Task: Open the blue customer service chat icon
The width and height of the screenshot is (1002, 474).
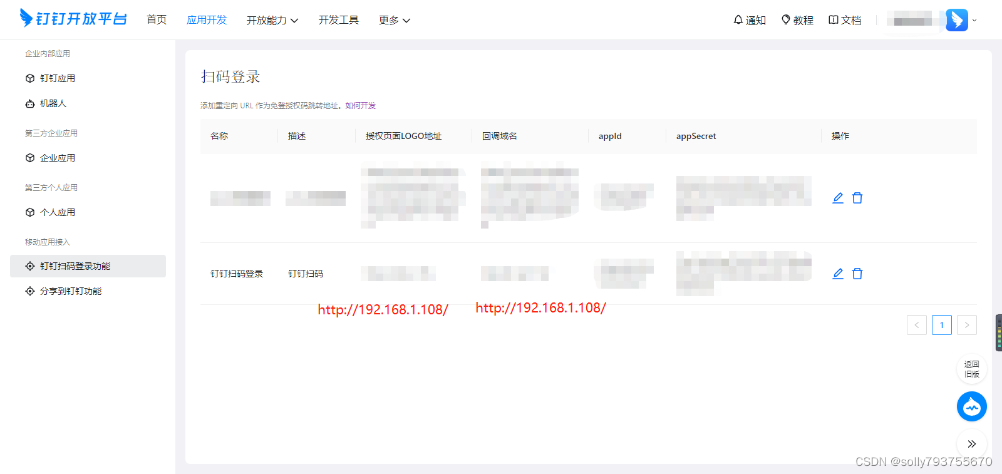Action: click(x=972, y=406)
